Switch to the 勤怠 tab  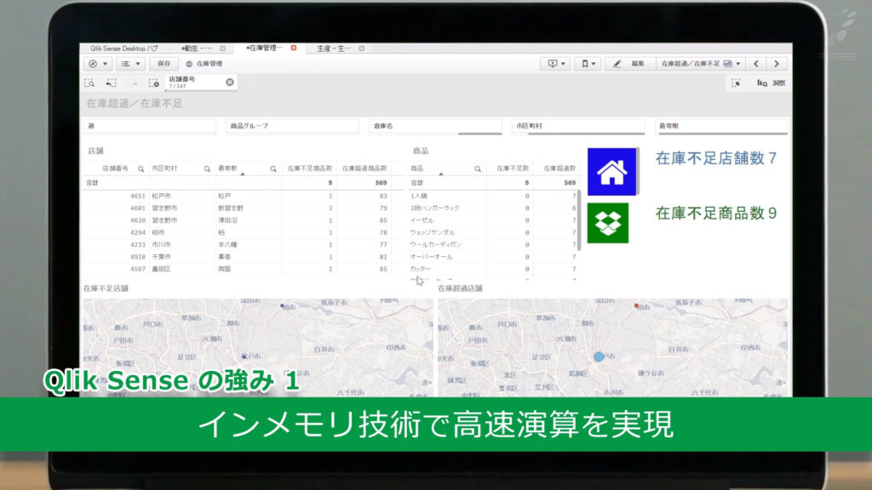point(197,48)
